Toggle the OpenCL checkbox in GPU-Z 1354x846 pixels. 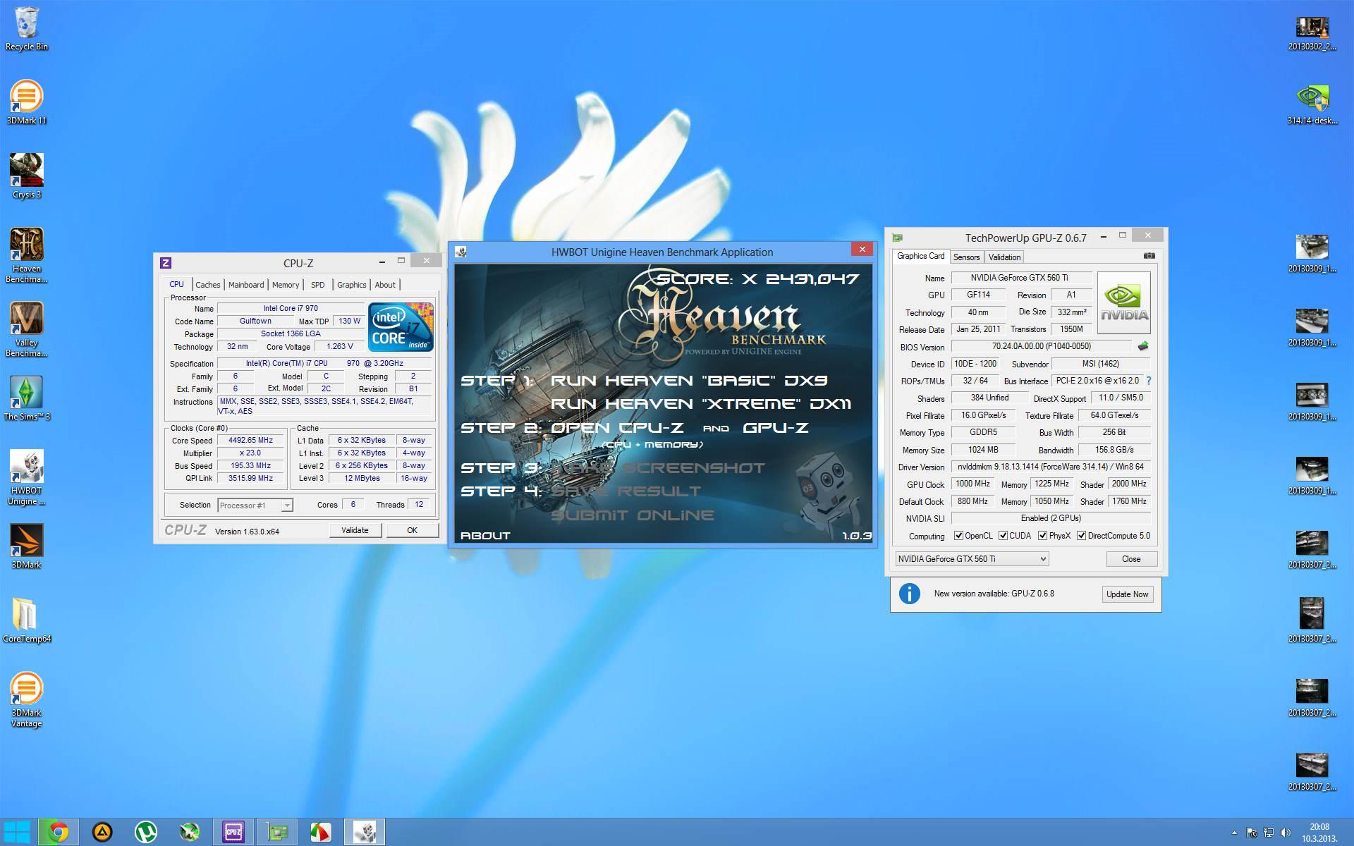[958, 536]
